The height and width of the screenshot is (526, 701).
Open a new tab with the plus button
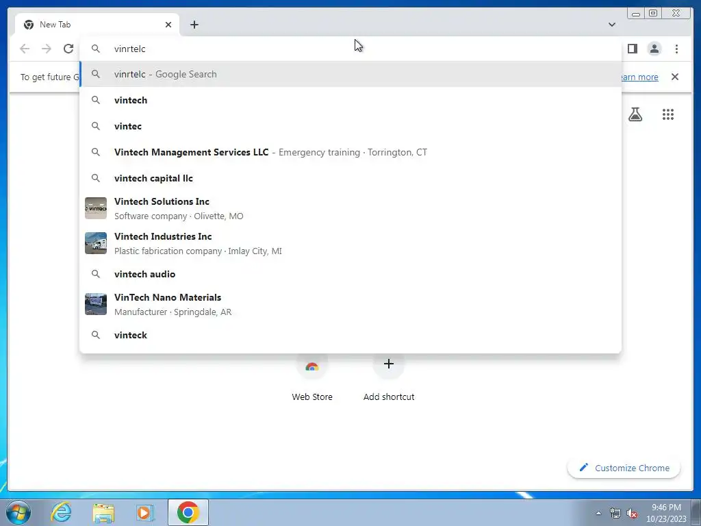194,25
